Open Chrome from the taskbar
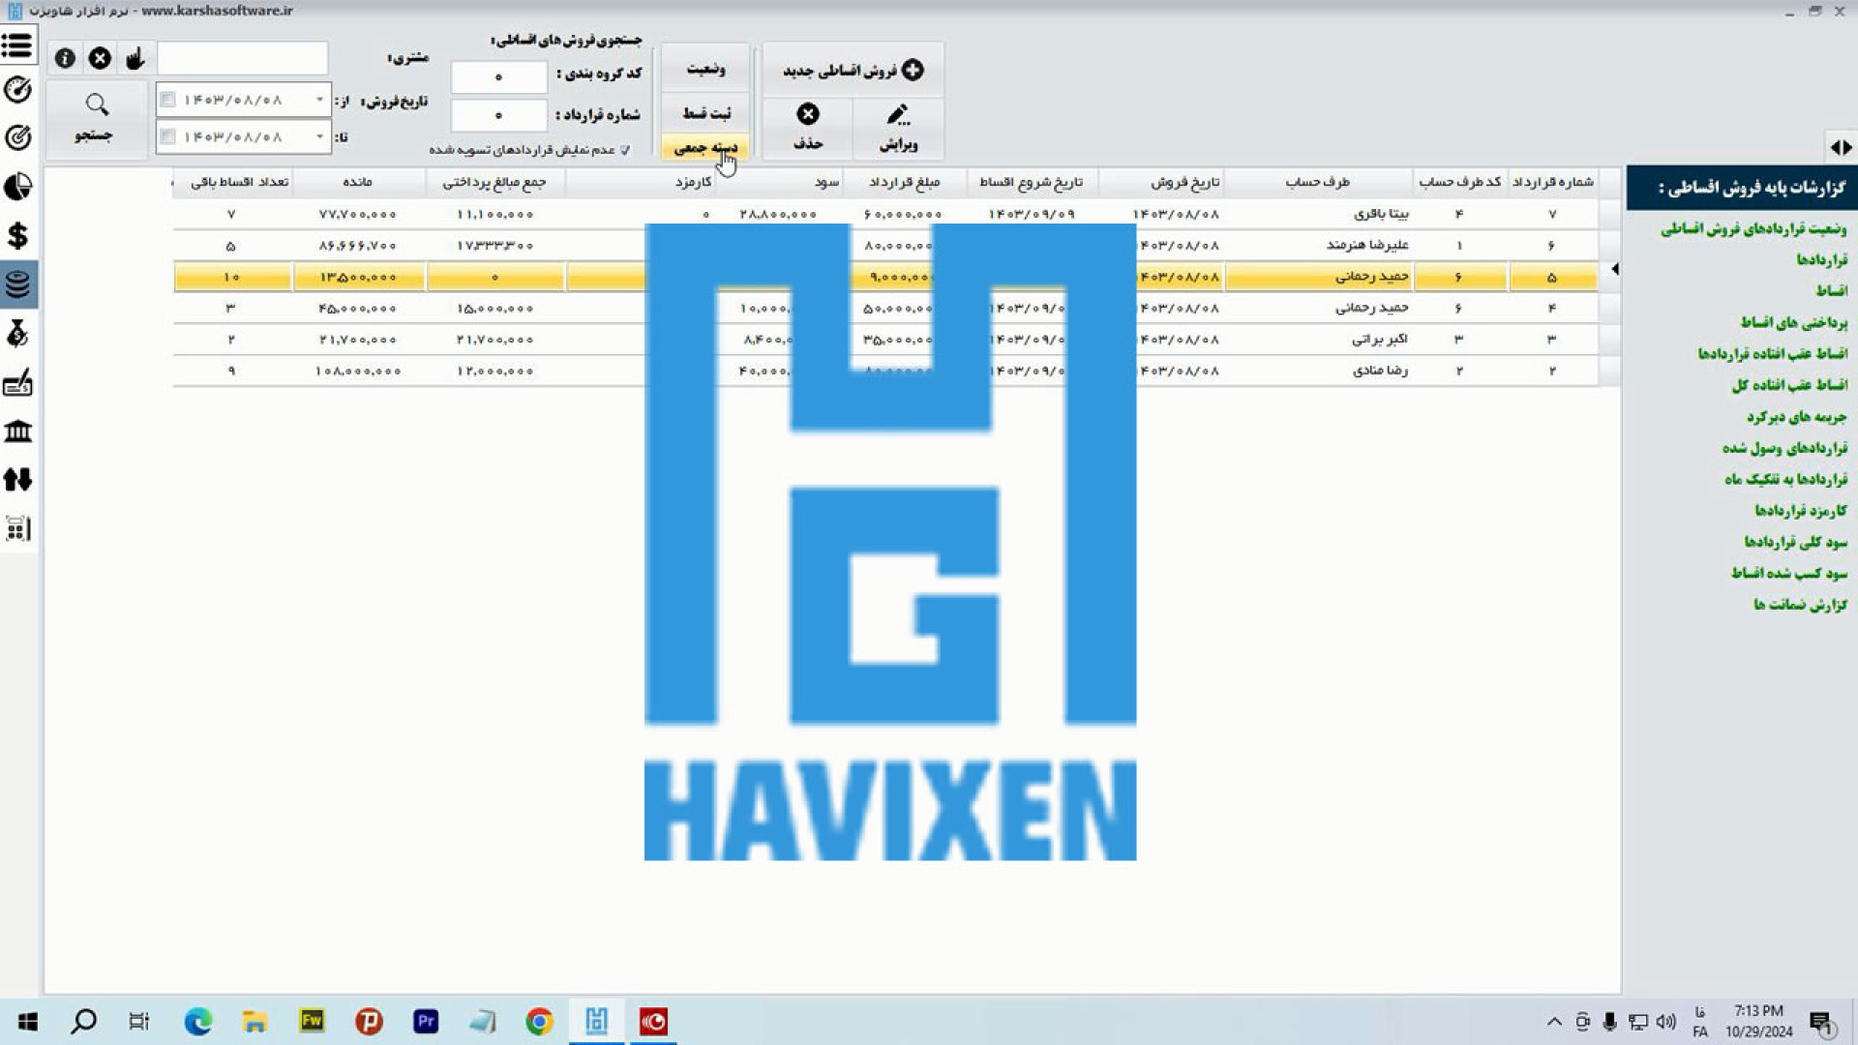 (540, 1022)
